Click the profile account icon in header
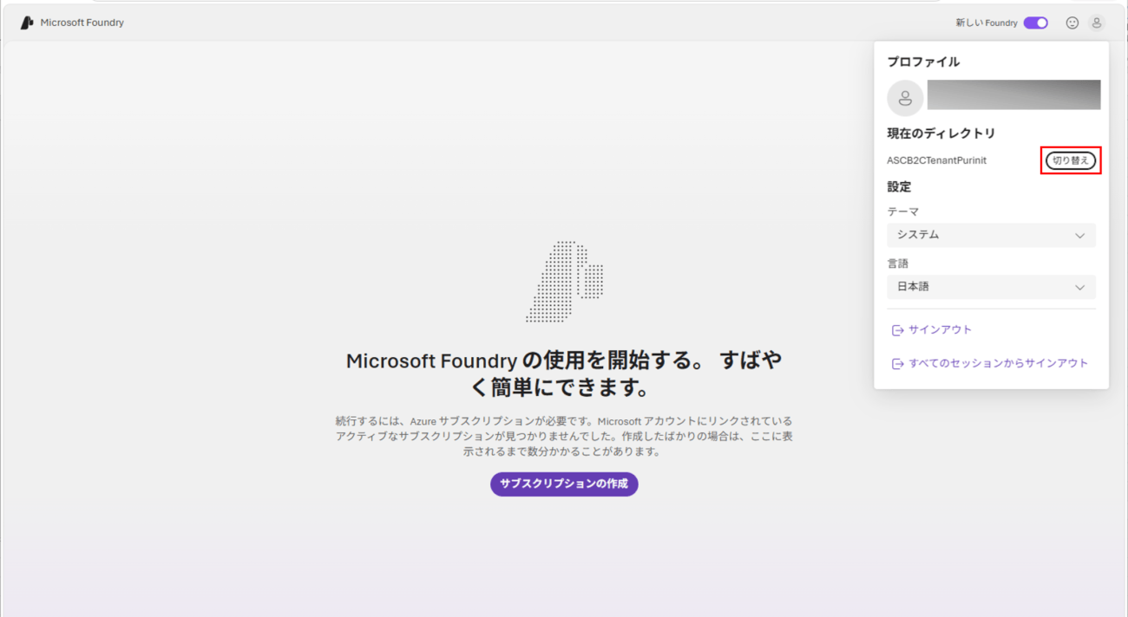Image resolution: width=1128 pixels, height=617 pixels. pos(1097,23)
